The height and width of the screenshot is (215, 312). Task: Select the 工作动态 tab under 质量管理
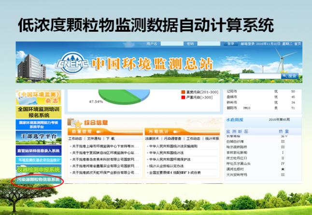point(75,139)
